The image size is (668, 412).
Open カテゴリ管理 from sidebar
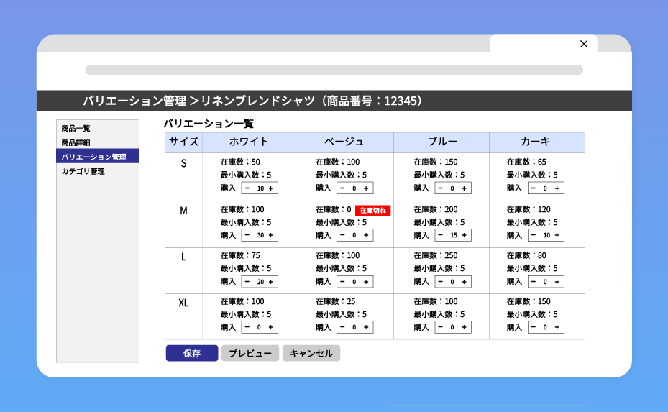pyautogui.click(x=83, y=171)
